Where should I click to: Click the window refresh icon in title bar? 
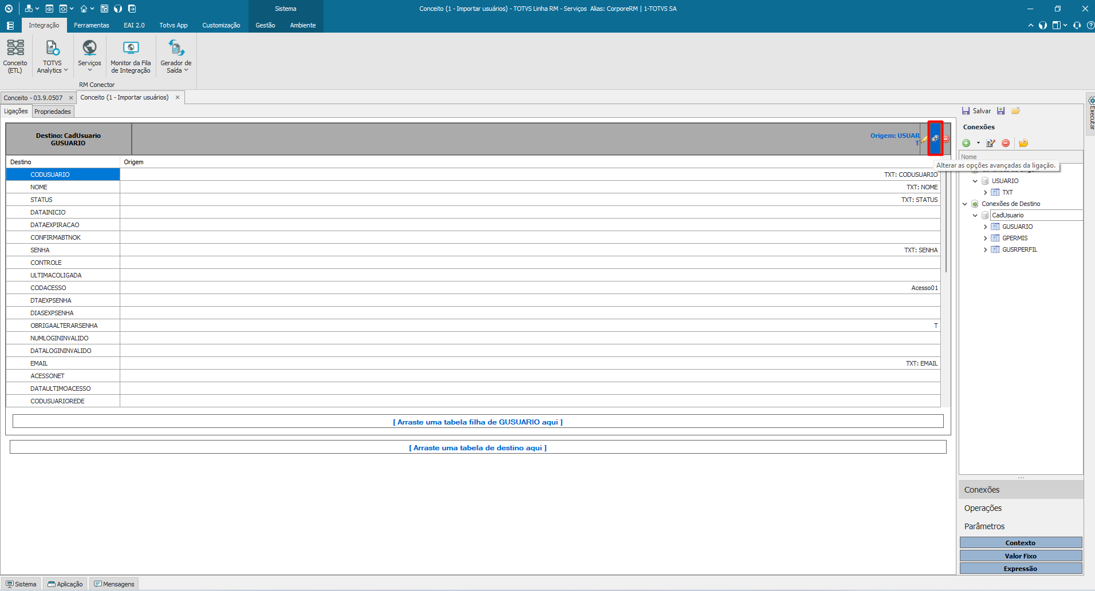pyautogui.click(x=63, y=9)
